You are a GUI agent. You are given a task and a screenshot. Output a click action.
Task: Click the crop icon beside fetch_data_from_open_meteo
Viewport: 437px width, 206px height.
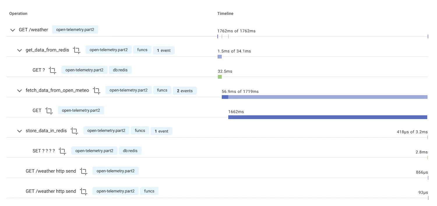click(96, 90)
